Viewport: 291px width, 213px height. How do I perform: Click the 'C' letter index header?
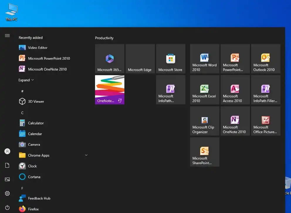pyautogui.click(x=22, y=113)
